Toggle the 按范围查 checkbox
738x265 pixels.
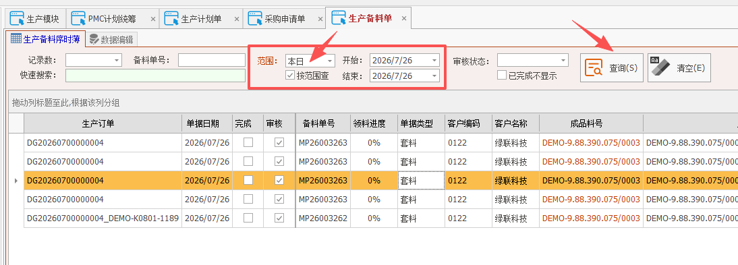click(x=290, y=76)
